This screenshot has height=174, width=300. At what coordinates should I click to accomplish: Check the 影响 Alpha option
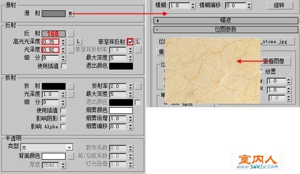tap(63, 127)
